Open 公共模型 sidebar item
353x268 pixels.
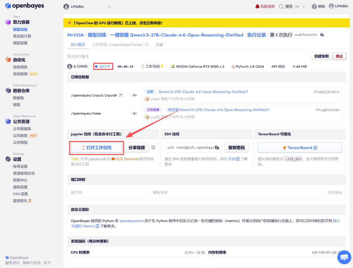point(20,142)
